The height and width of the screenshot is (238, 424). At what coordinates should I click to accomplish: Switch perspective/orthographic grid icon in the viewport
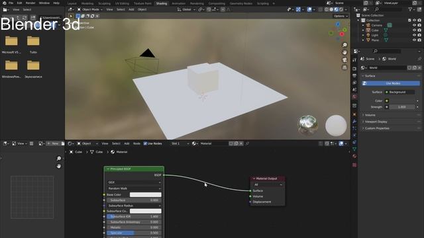(344, 67)
